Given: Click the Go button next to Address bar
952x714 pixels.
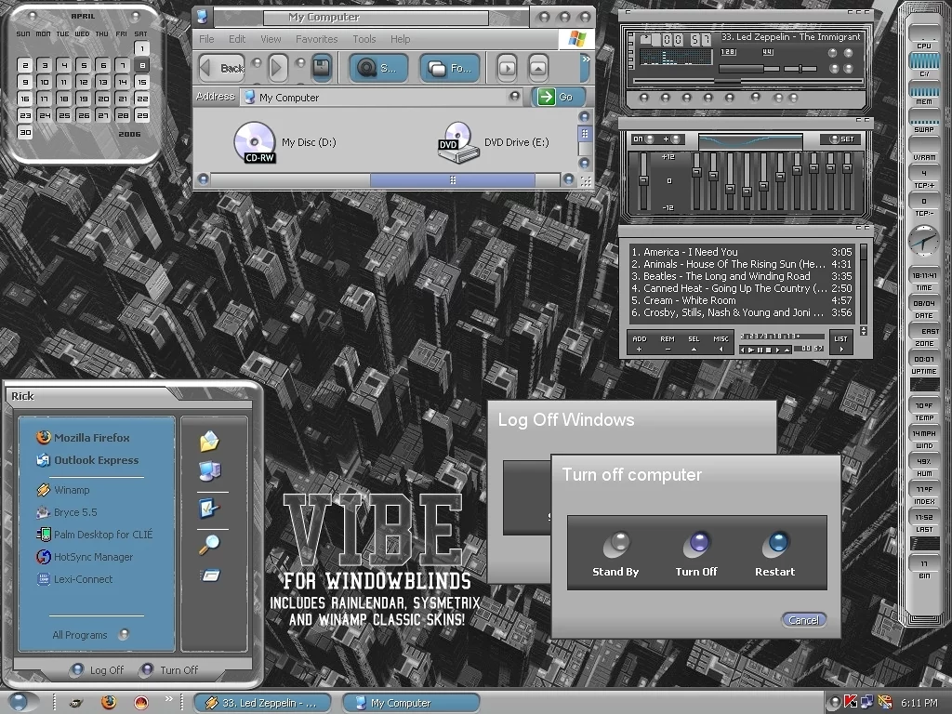Looking at the screenshot, I should point(558,97).
